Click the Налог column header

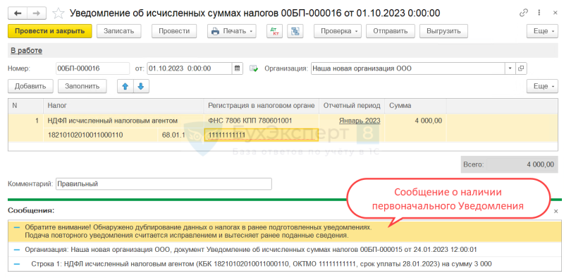coord(124,106)
